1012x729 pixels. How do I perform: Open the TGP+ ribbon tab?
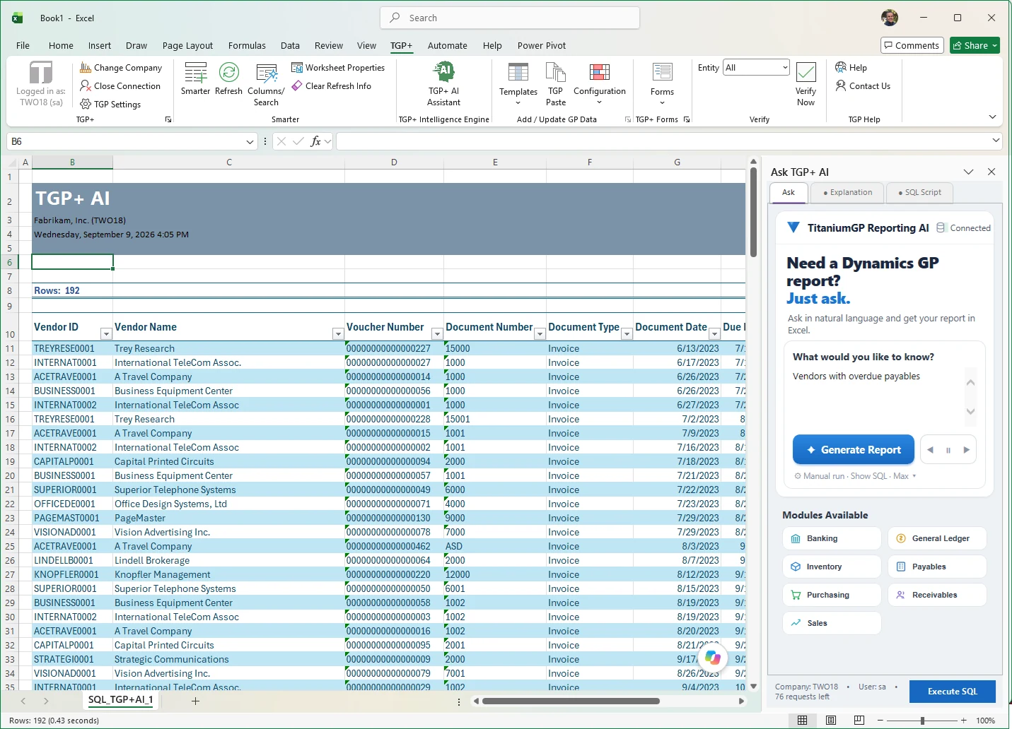coord(401,46)
